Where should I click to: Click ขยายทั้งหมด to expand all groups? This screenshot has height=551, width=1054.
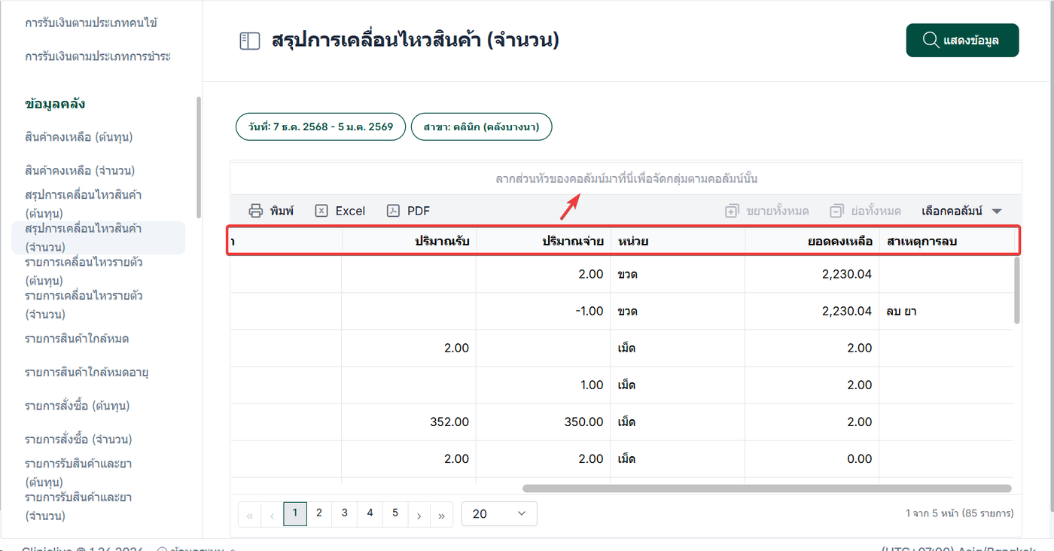coord(767,211)
